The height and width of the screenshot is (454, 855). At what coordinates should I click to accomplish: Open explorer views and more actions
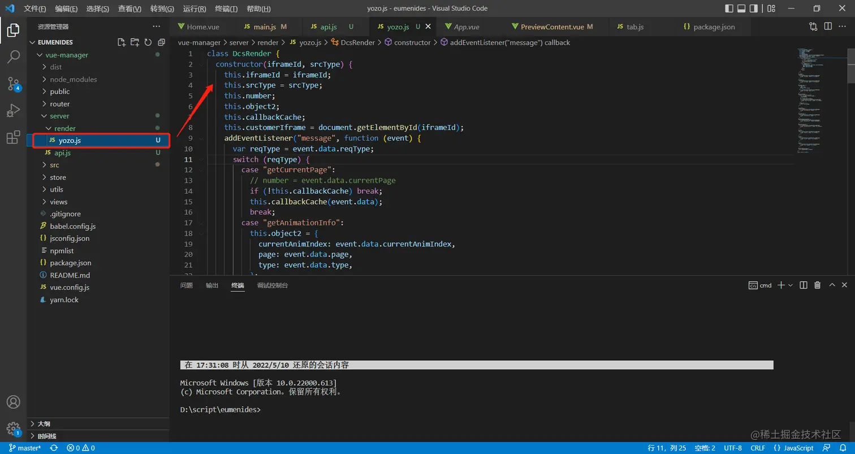point(157,27)
